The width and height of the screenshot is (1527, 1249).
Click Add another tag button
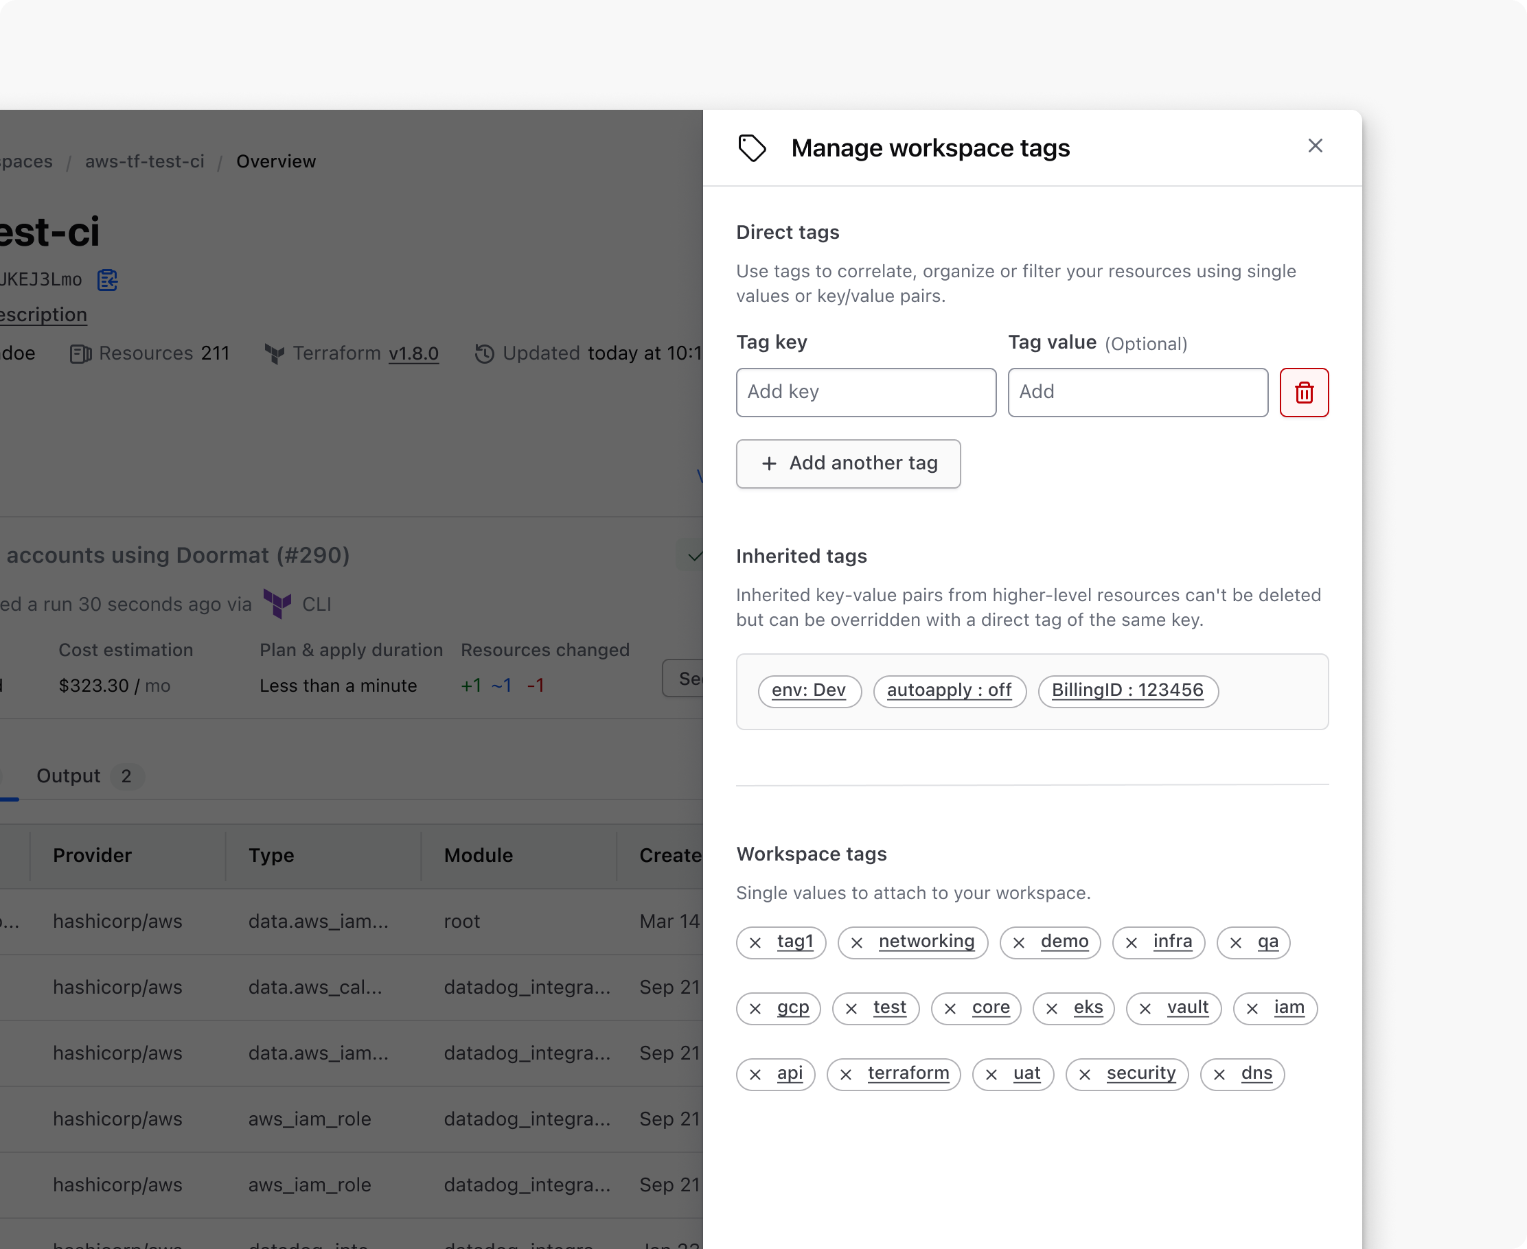(x=847, y=463)
